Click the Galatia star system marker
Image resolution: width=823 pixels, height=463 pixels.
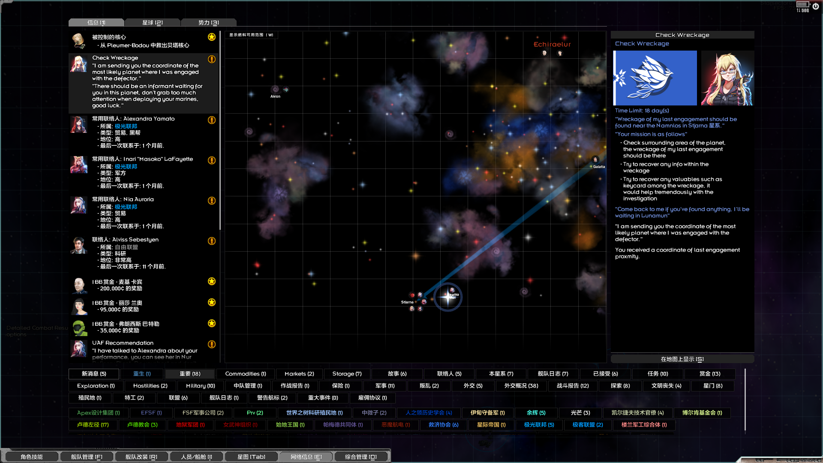(x=595, y=160)
